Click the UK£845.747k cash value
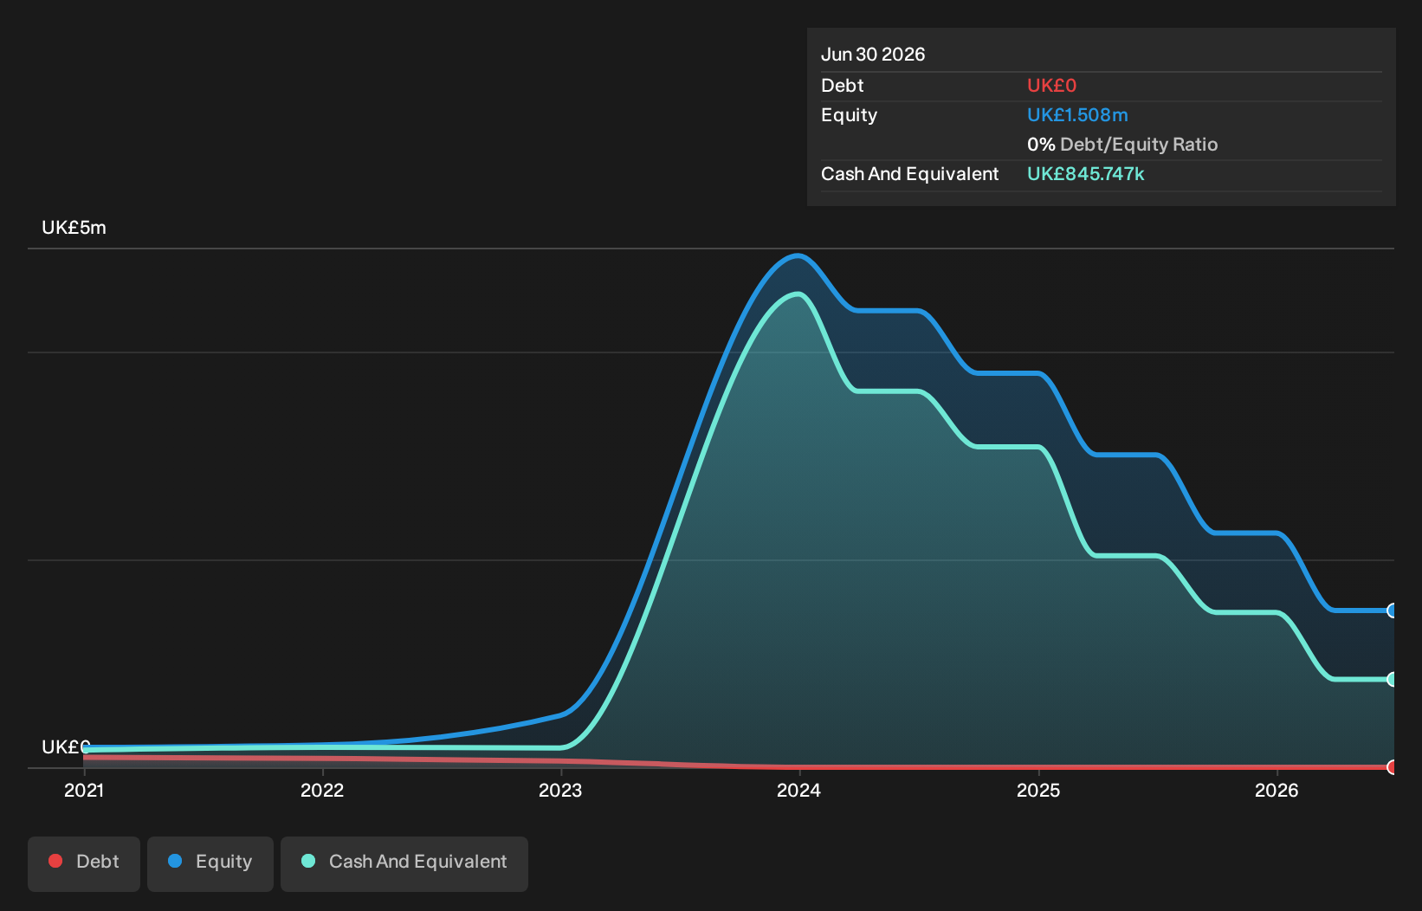Viewport: 1422px width, 911px height. (1085, 174)
